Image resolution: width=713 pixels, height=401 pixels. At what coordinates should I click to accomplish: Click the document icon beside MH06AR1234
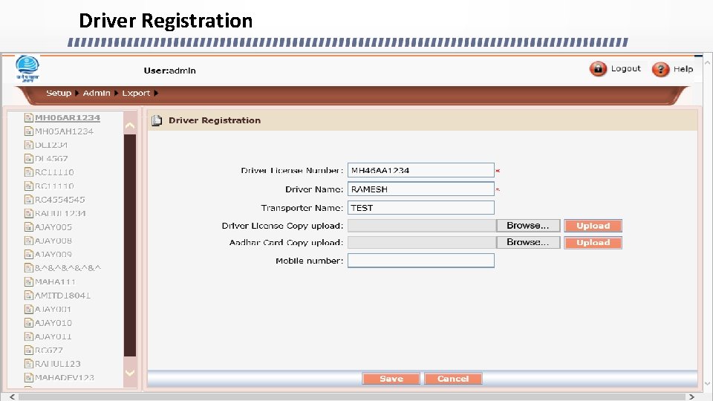coord(29,118)
